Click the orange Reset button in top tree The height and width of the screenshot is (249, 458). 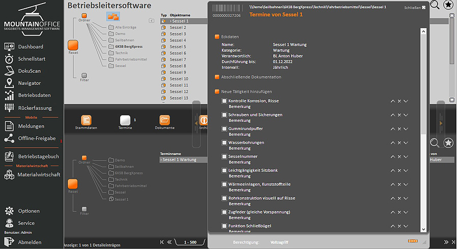click(x=73, y=45)
